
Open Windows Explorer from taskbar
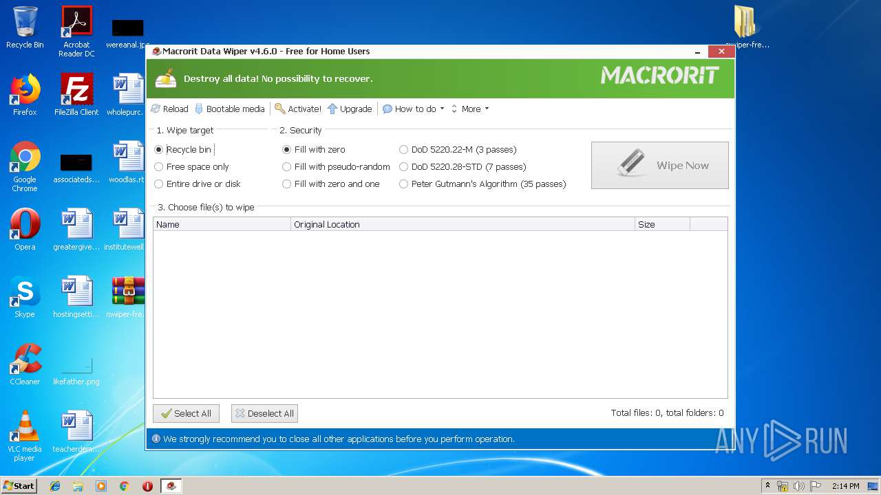[x=78, y=486]
